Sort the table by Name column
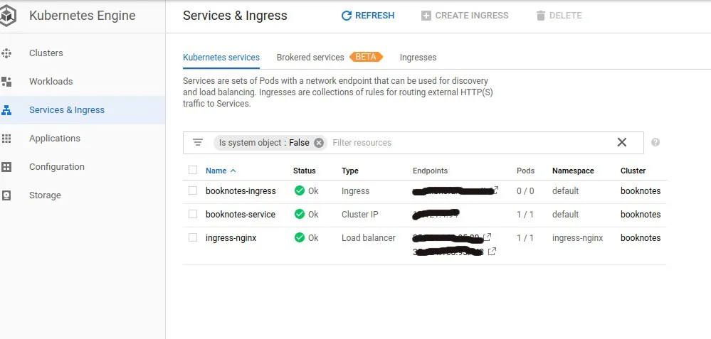 point(216,171)
